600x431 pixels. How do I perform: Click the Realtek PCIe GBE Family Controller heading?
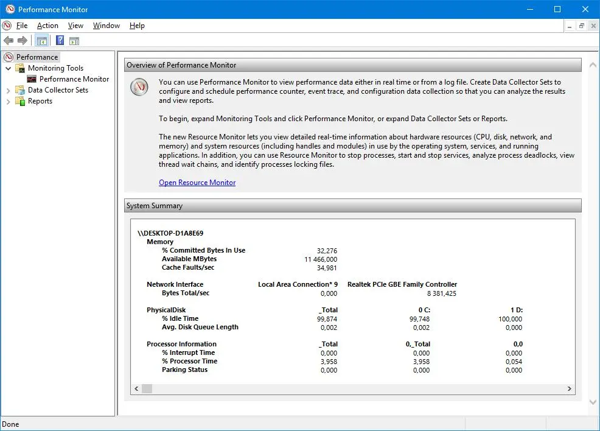(402, 284)
